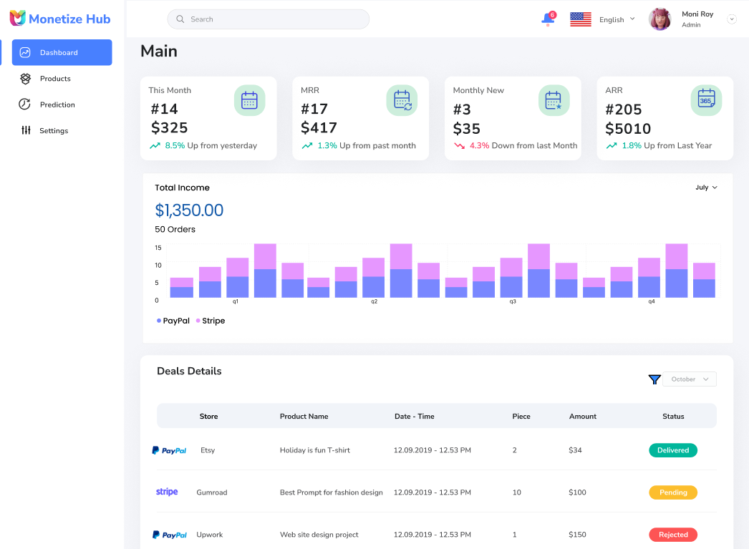This screenshot has width=749, height=549.
Task: Click the Monetize Hub brand name
Action: coord(69,19)
